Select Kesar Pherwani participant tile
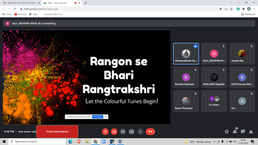Screen dimensions: 258x145 point(186,101)
